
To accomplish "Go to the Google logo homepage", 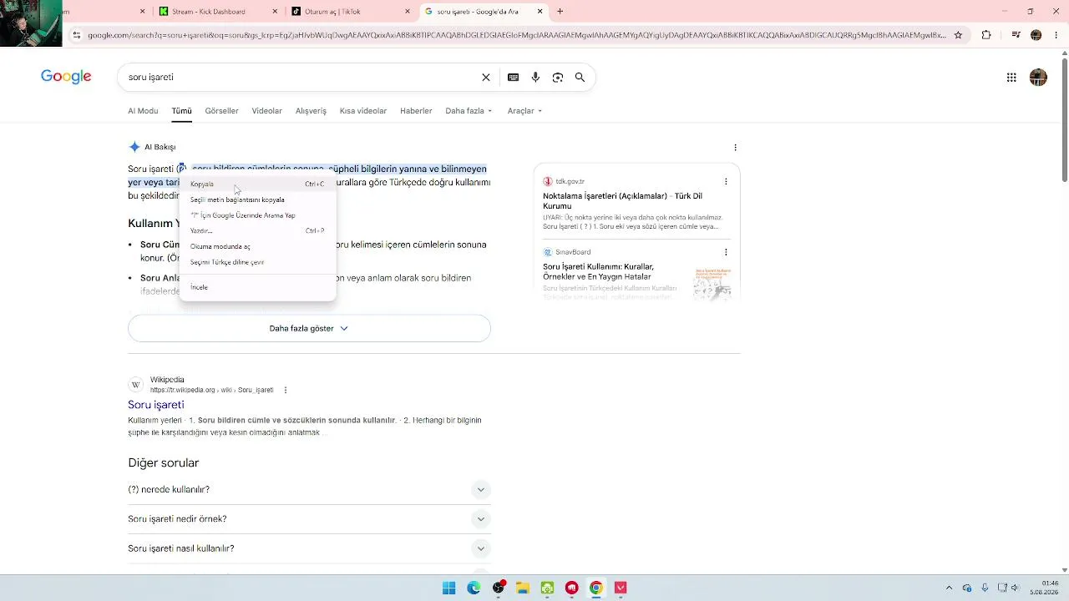I will (66, 77).
